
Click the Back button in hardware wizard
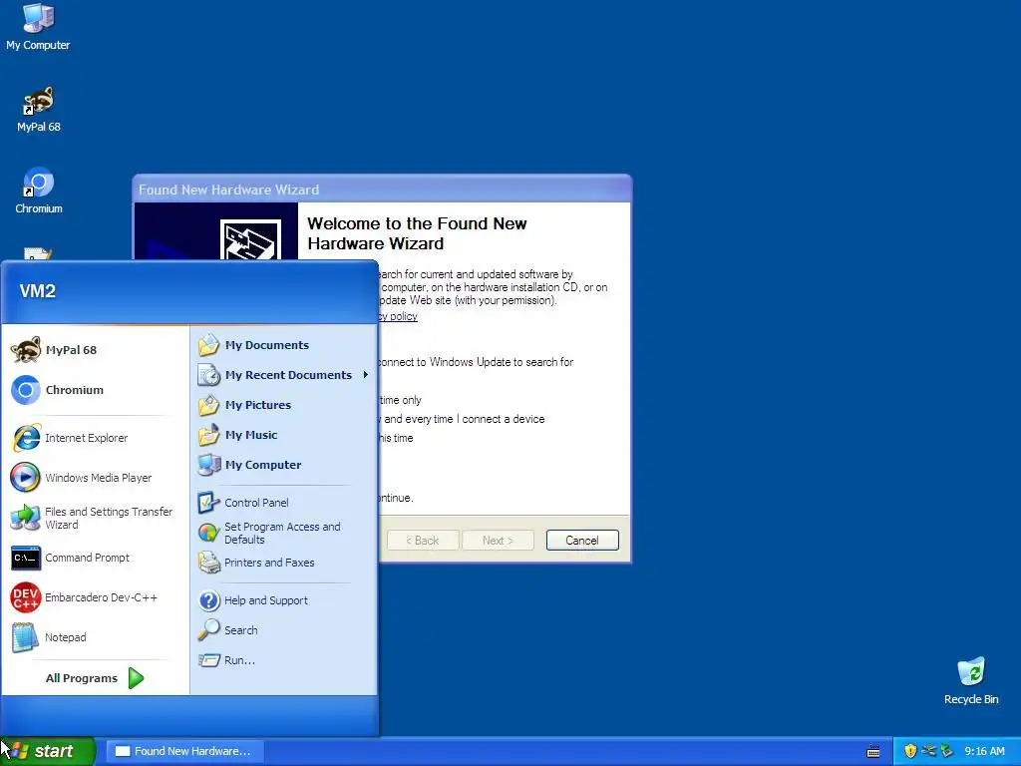423,540
